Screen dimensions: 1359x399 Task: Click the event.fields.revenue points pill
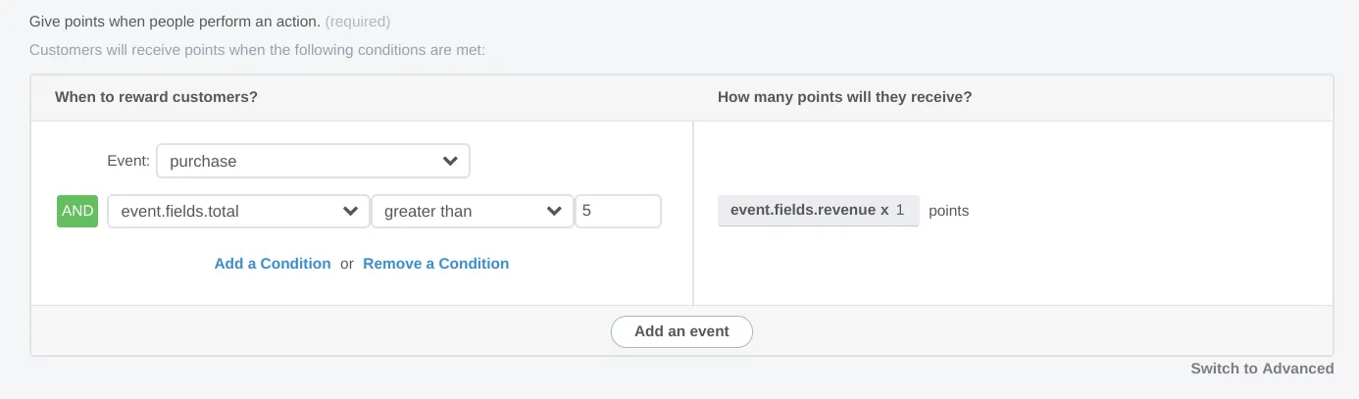(819, 211)
